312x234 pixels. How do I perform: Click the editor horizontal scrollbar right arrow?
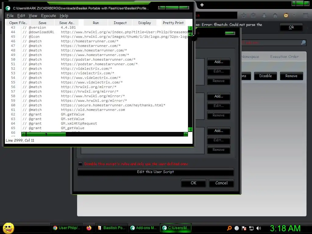(186, 134)
